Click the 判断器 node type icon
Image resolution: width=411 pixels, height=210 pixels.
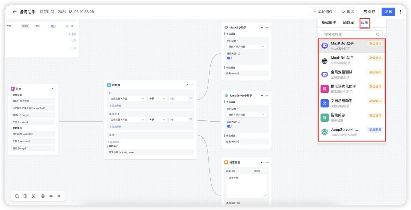109,85
